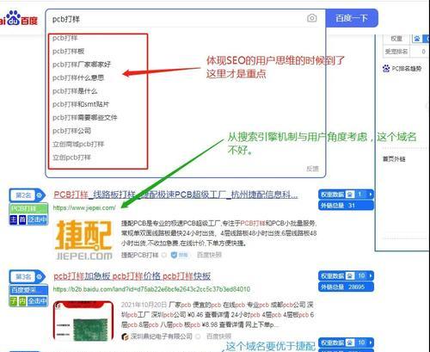The height and width of the screenshot is (352, 430).
Task: Click the 首页外链 label in the side panel
Action: point(394,159)
